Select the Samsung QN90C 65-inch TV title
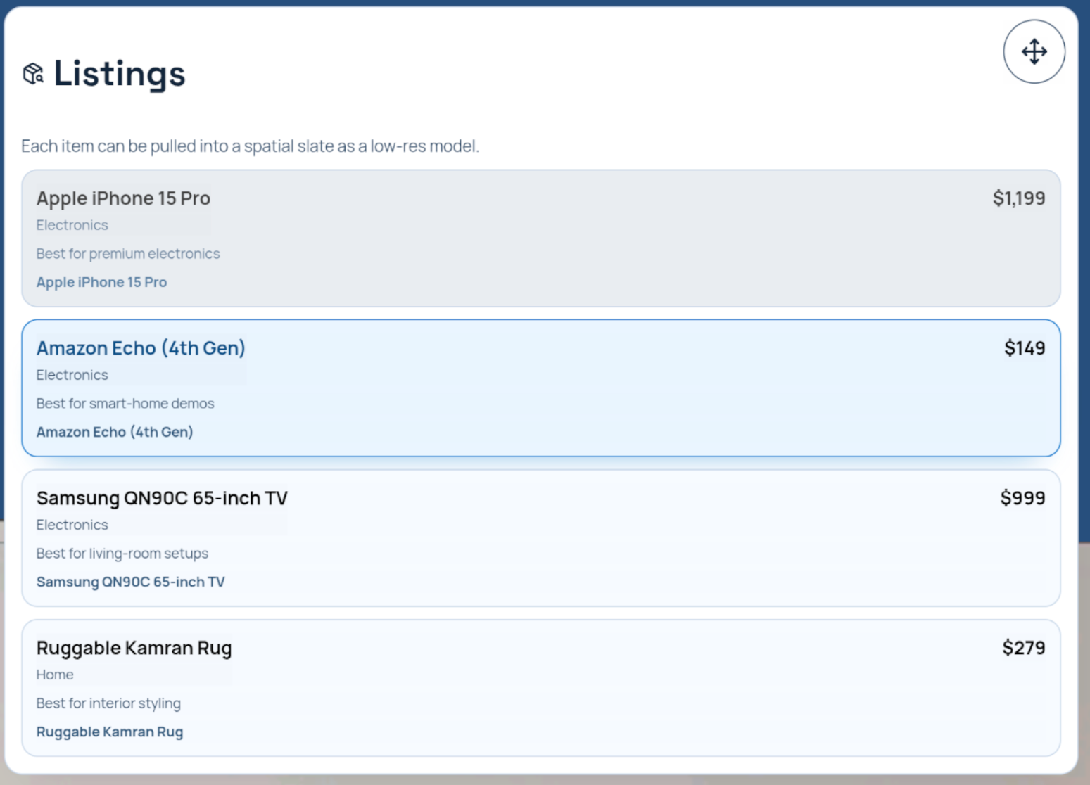This screenshot has width=1090, height=785. [162, 498]
